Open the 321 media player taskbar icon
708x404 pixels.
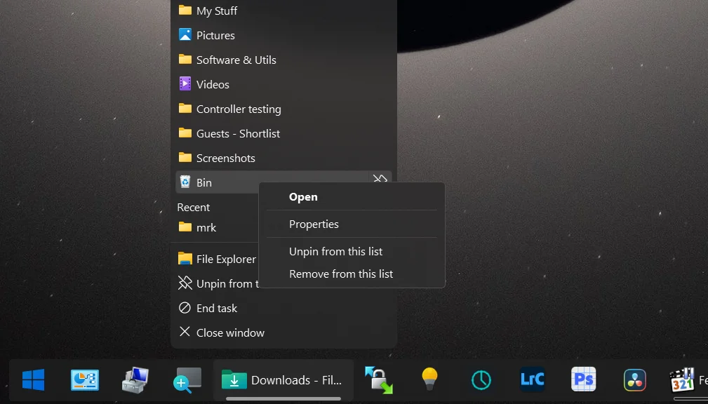(682, 379)
